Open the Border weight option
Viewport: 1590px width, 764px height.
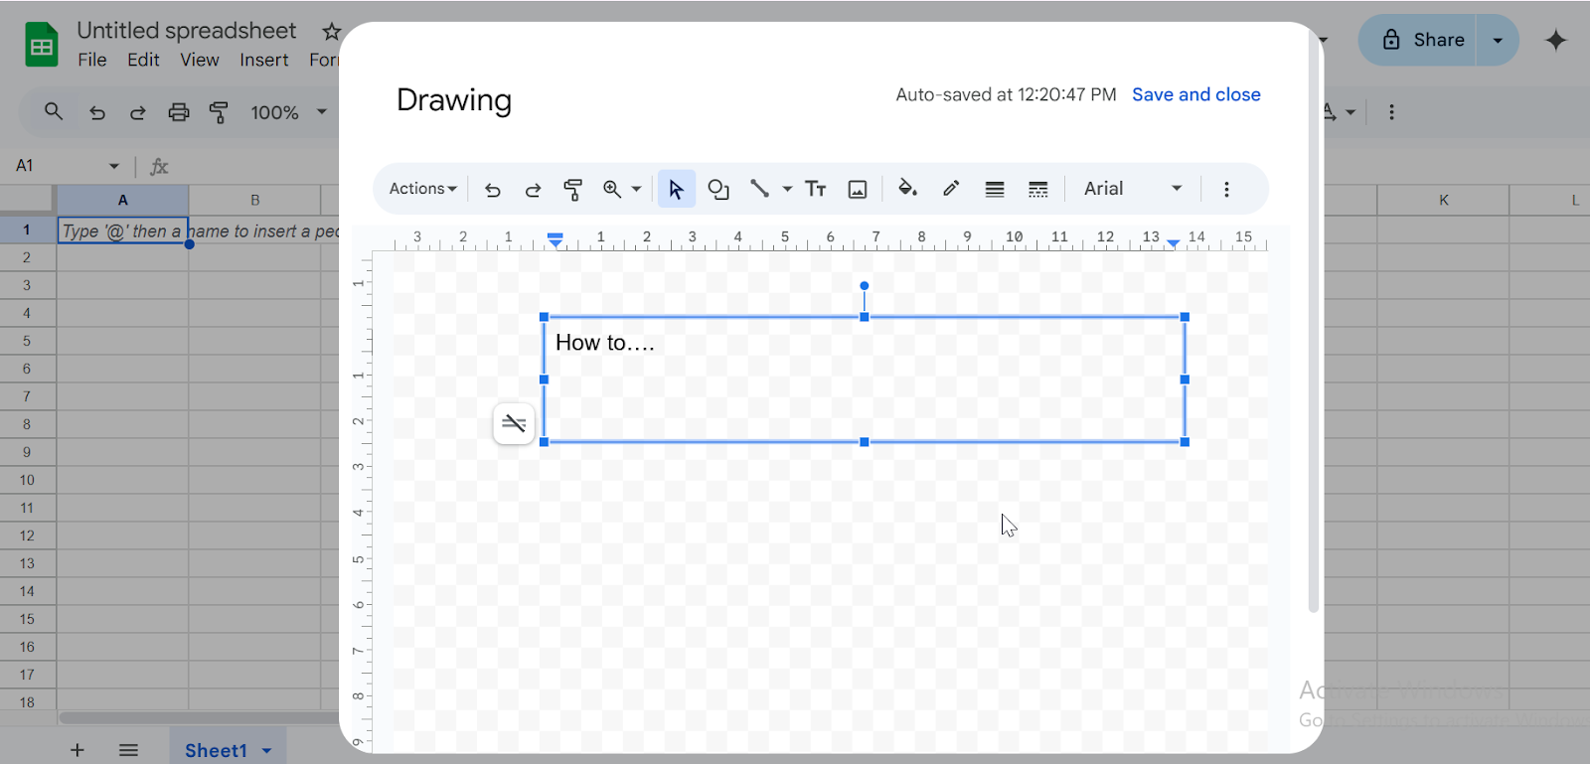995,189
